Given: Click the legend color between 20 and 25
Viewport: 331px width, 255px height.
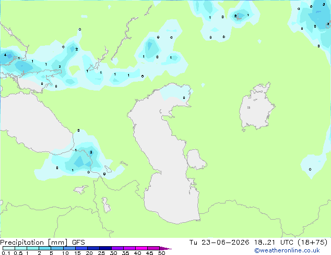Looking at the screenshot, I should [x=93, y=248].
